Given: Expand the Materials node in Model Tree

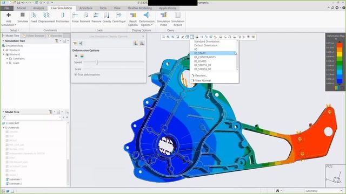Looking at the screenshot, I should [4, 128].
